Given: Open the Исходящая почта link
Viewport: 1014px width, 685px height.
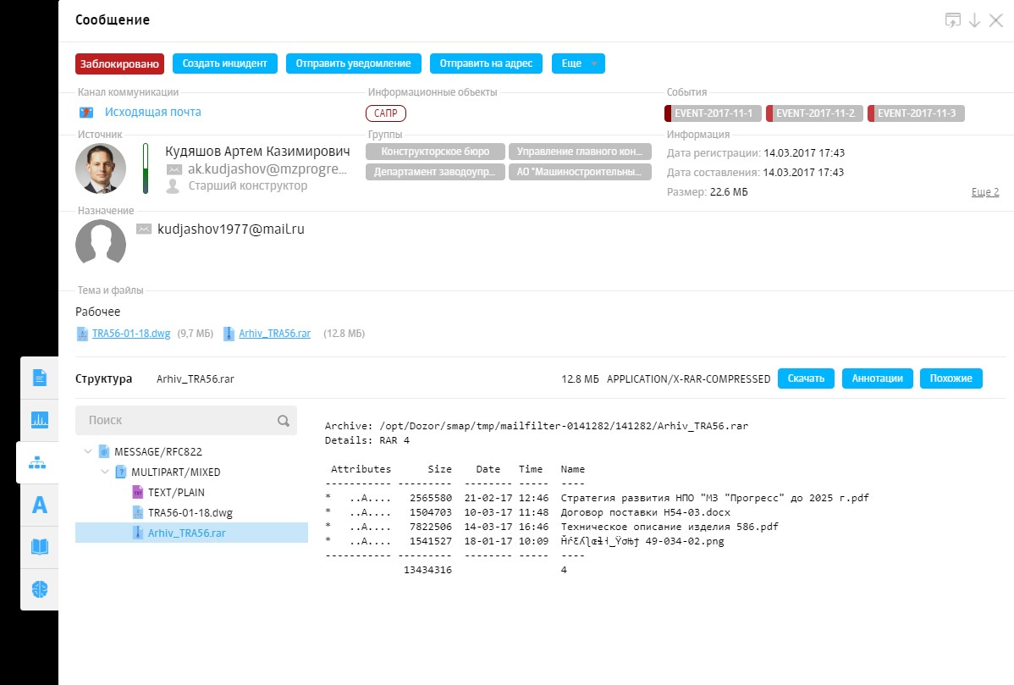Looking at the screenshot, I should 152,112.
